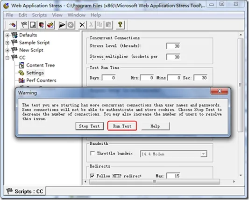Viewport: 249px width, 200px height.
Task: Click the save/disk toolbar icon
Action: pyautogui.click(x=33, y=25)
